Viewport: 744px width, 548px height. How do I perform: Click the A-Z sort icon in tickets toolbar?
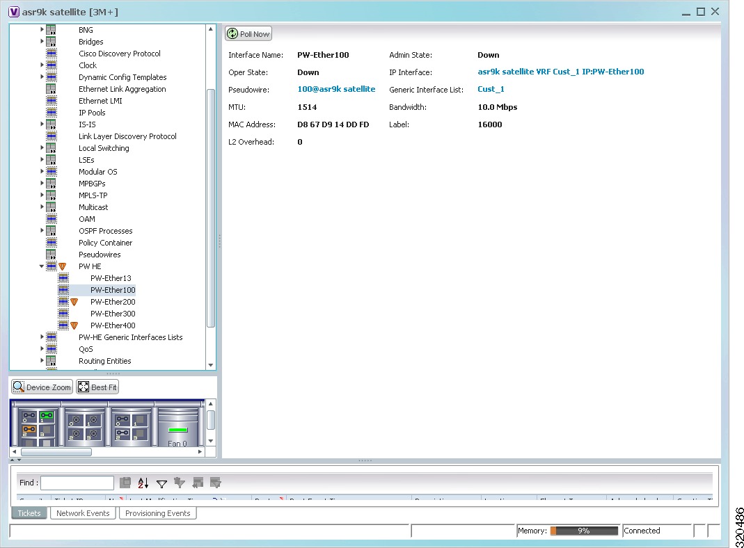coord(143,483)
